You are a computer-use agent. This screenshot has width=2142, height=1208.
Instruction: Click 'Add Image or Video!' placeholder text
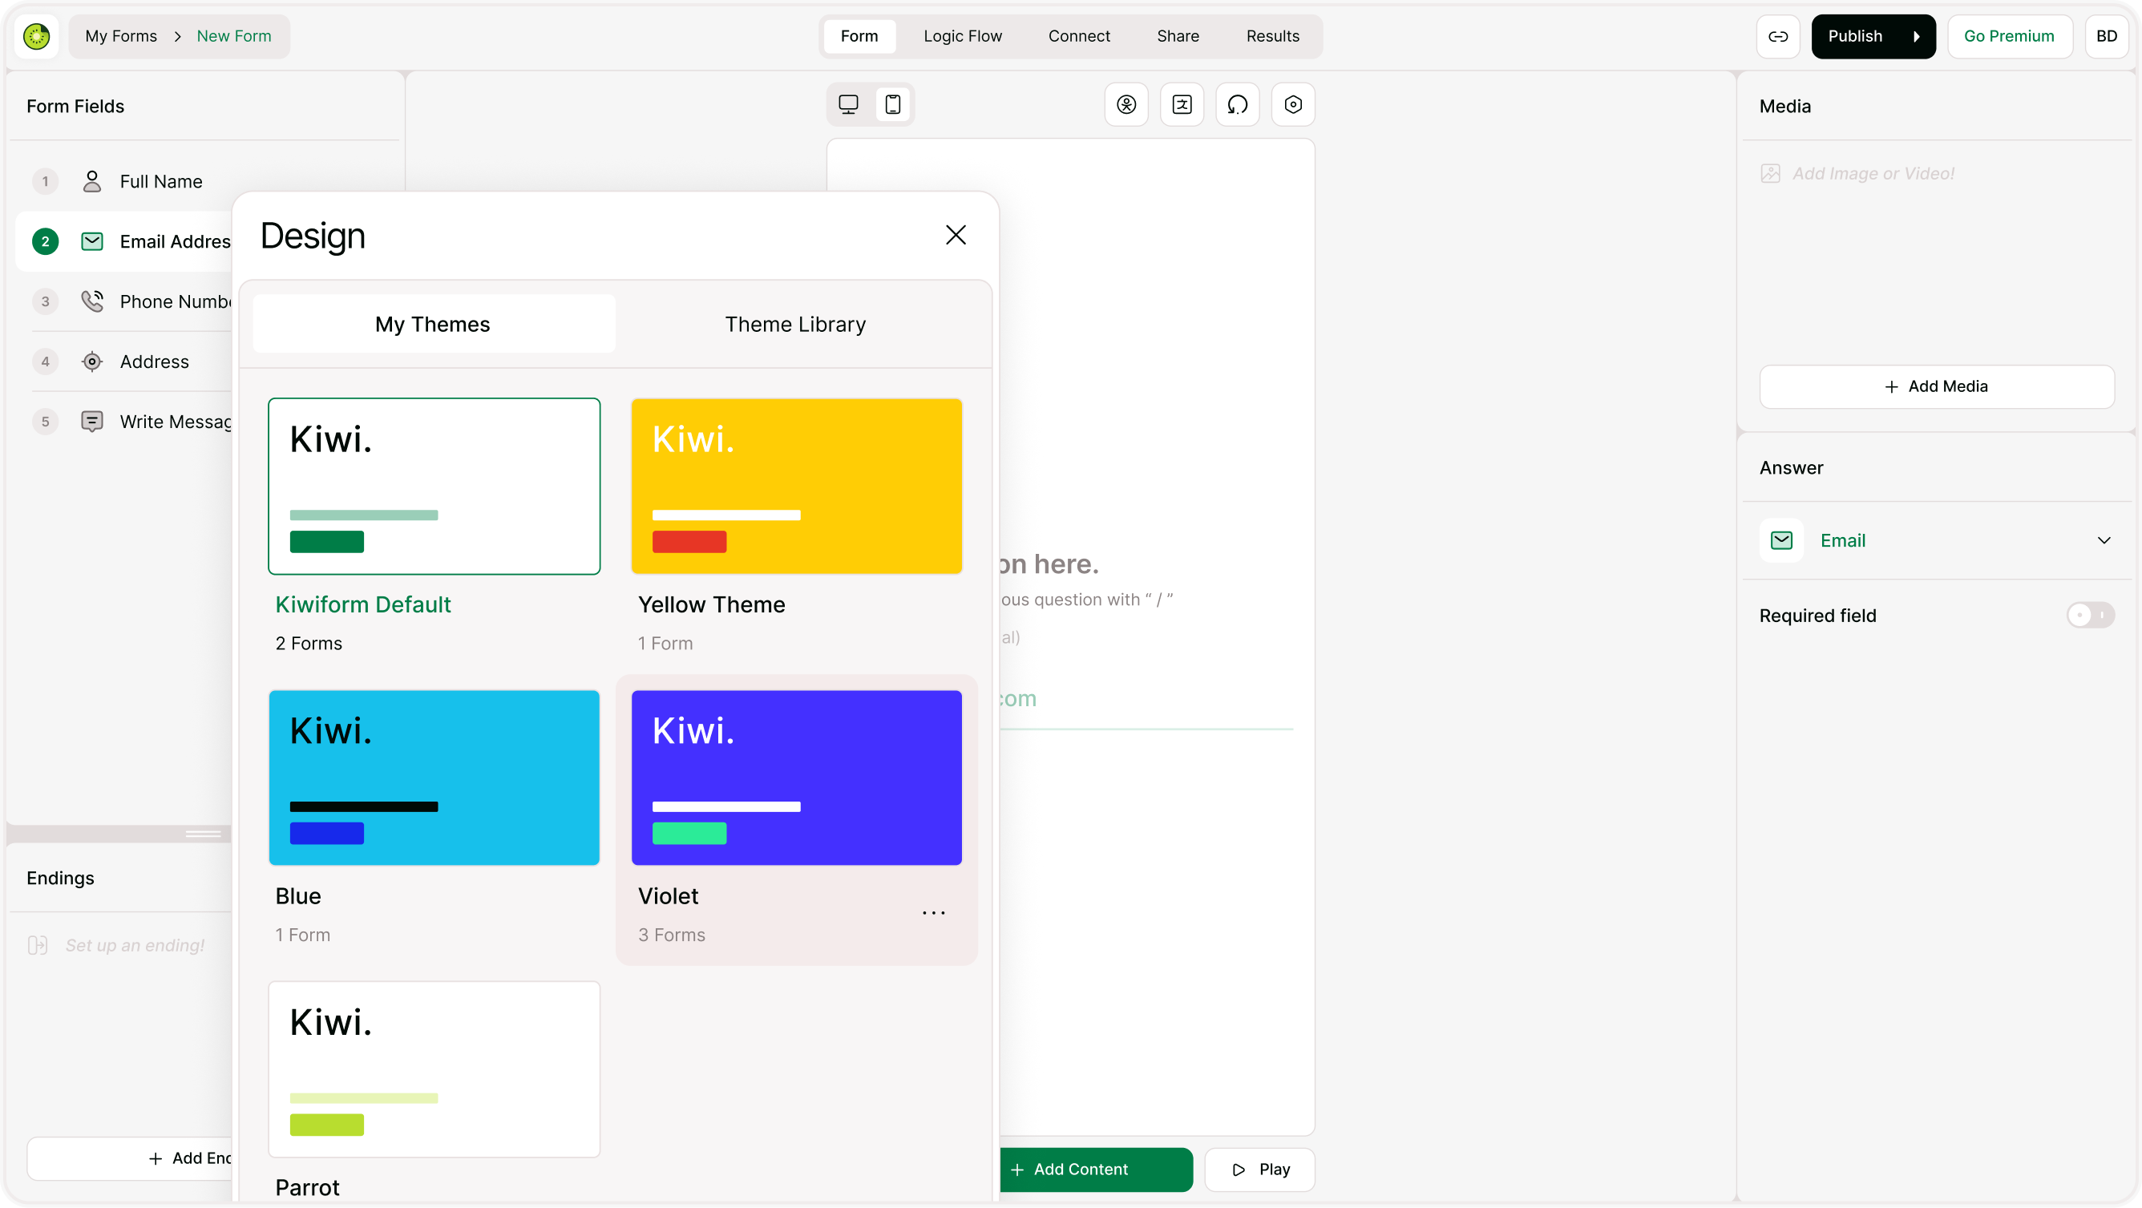[1873, 173]
